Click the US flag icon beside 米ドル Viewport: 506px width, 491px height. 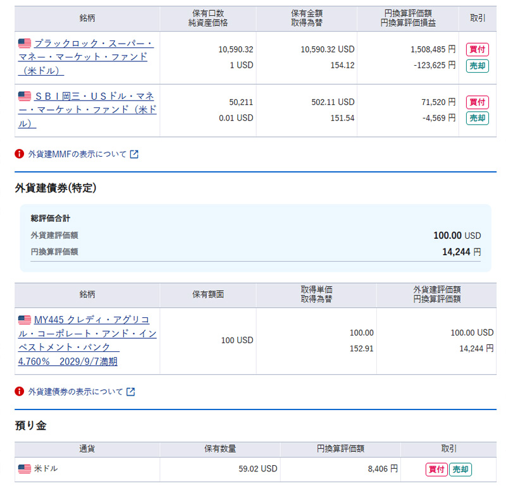[25, 468]
